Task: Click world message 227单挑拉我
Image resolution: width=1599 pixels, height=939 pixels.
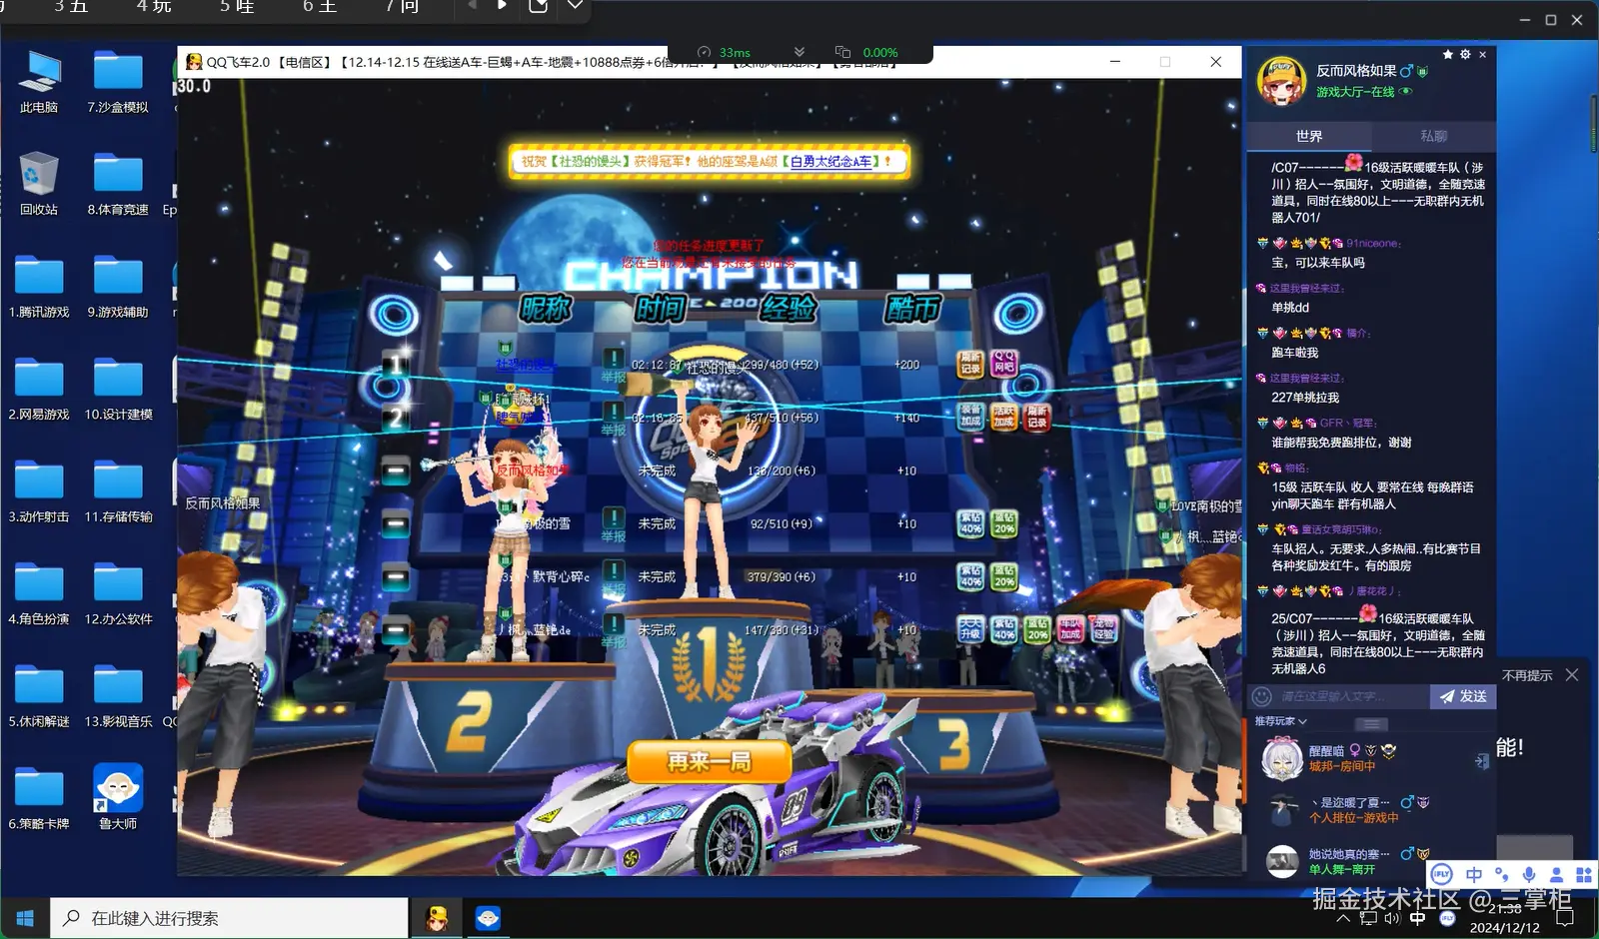Action: pyautogui.click(x=1304, y=398)
